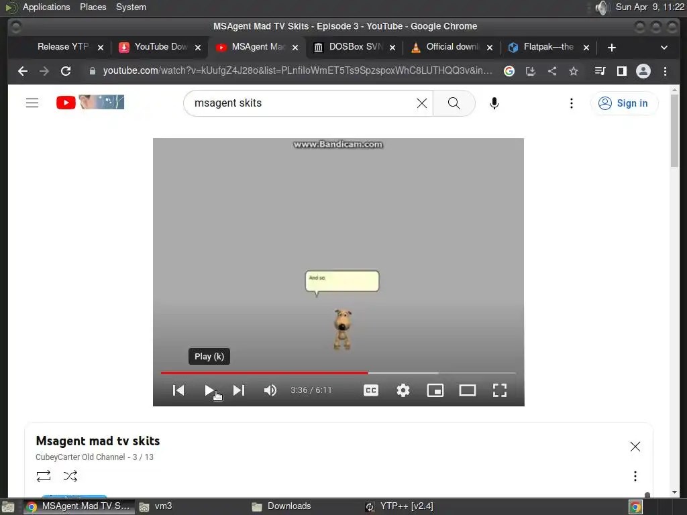Click the panel volume speaker icon
Screen dimensions: 687x515
tap(602, 7)
